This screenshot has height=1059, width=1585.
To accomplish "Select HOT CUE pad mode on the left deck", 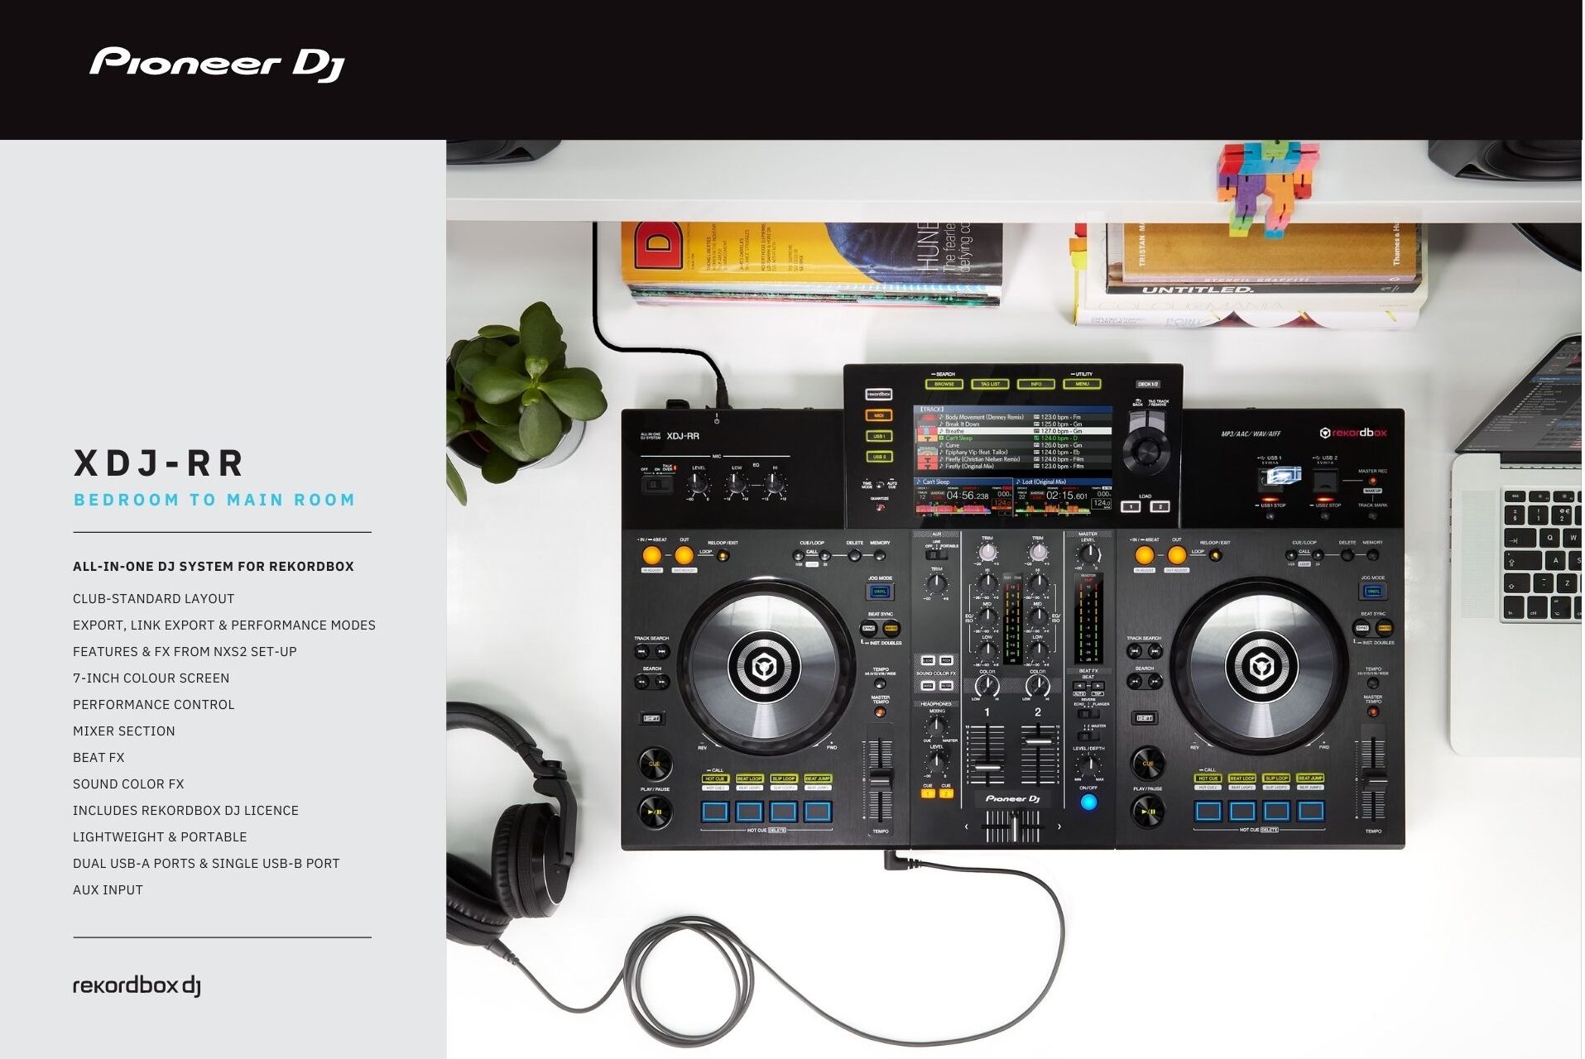I will coord(715,779).
